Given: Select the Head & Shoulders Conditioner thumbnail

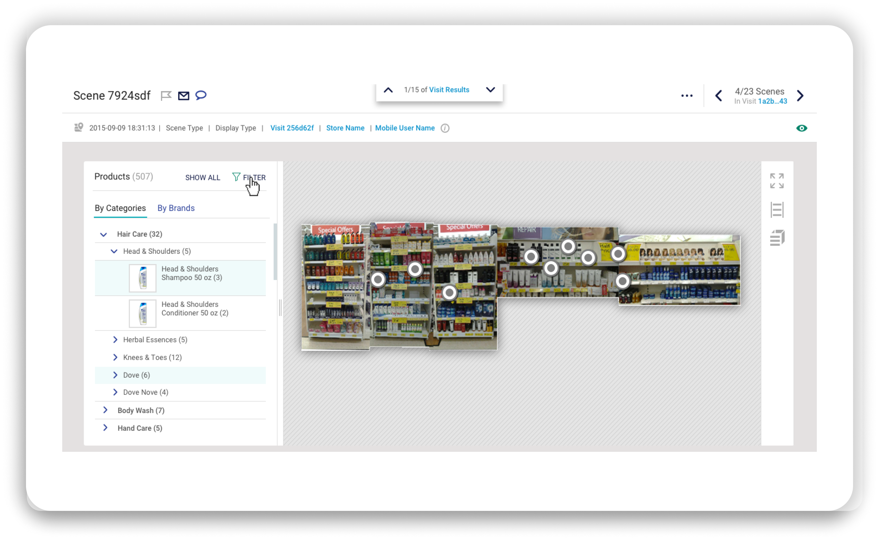Looking at the screenshot, I should pos(143,313).
